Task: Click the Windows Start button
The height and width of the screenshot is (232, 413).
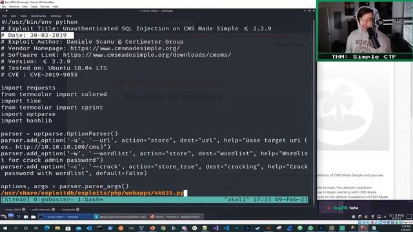Action: point(5,228)
